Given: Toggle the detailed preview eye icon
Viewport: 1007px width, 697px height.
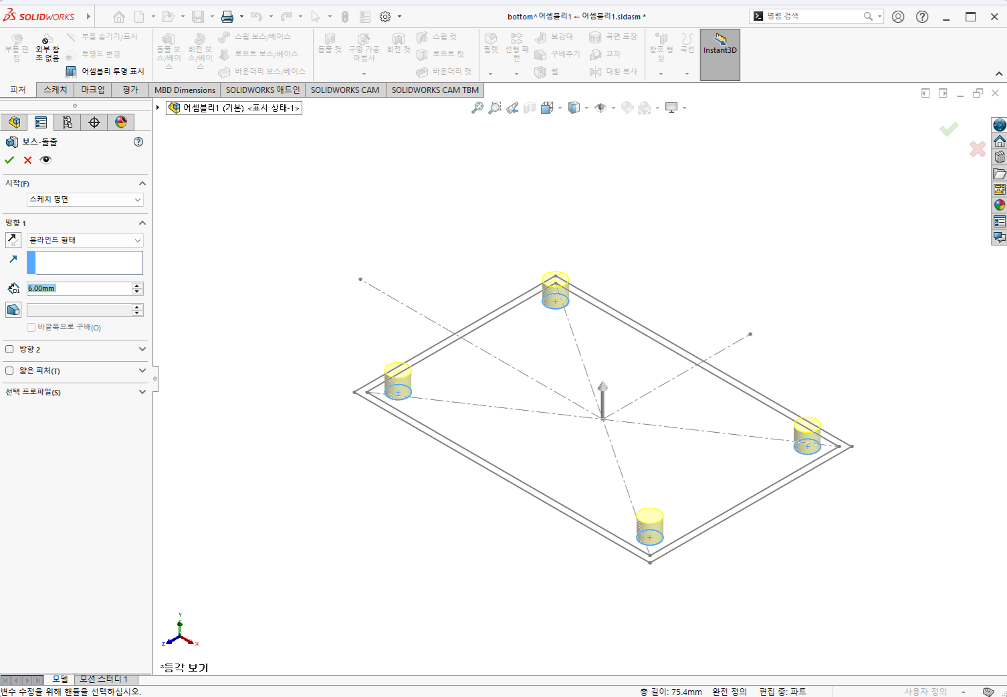Looking at the screenshot, I should click(x=45, y=160).
